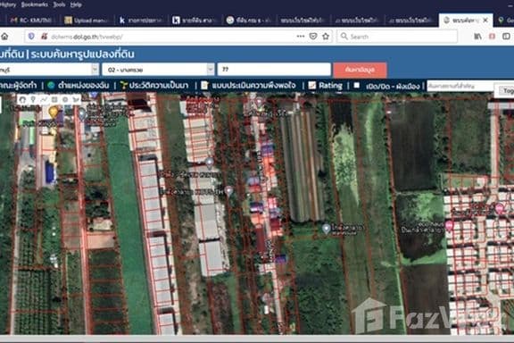Click the last tool on the map toolbar
Viewport: 514px width, 343px height.
coord(76,99)
